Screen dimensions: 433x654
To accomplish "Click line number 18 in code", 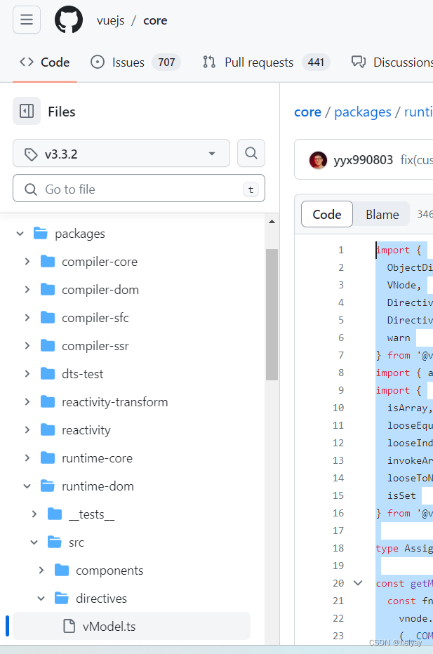I will pos(338,547).
